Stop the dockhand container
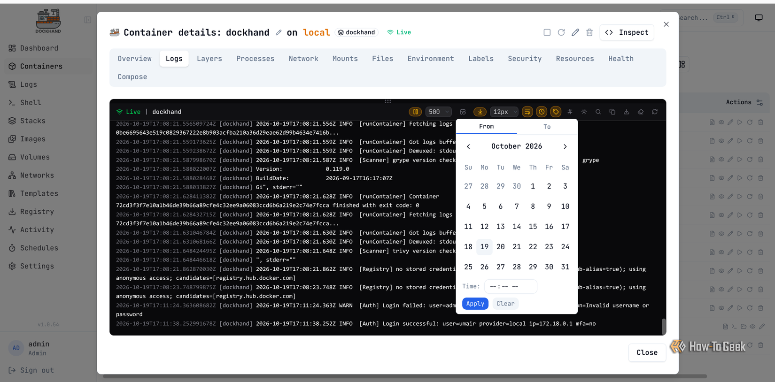Screen dimensions: 775x382 tap(547, 32)
